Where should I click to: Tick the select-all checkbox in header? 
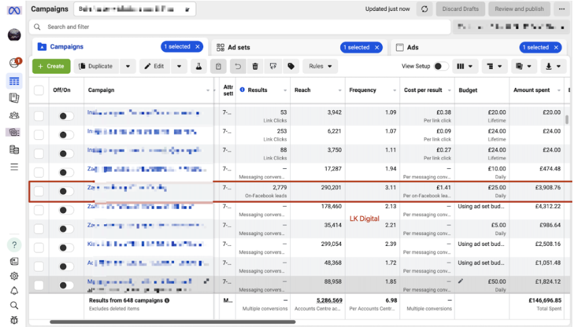[38, 90]
